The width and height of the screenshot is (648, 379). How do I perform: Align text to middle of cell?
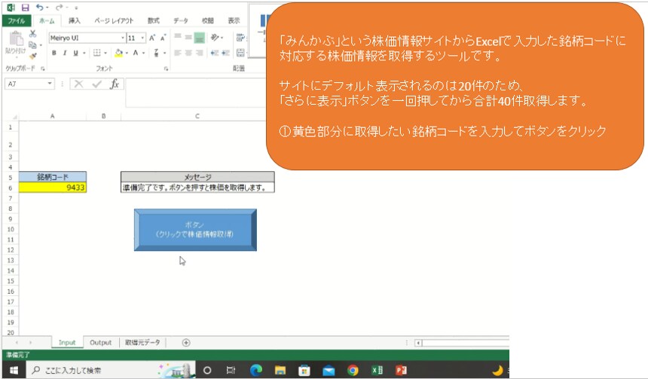point(188,37)
